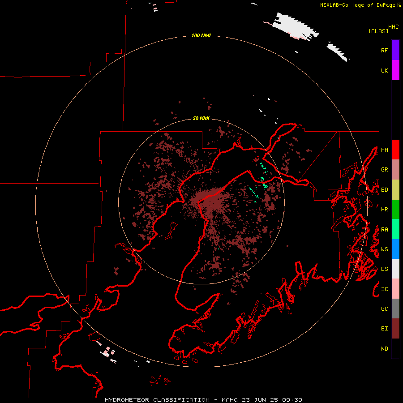Screen dimensions: 403x403
Task: Select the BI dark red legend swatch
Action: point(395,329)
